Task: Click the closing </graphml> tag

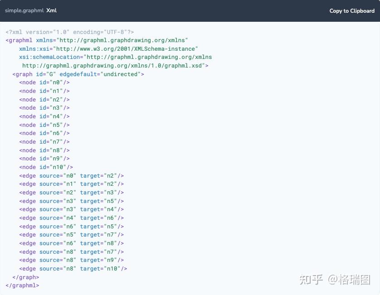Action: click(x=22, y=285)
